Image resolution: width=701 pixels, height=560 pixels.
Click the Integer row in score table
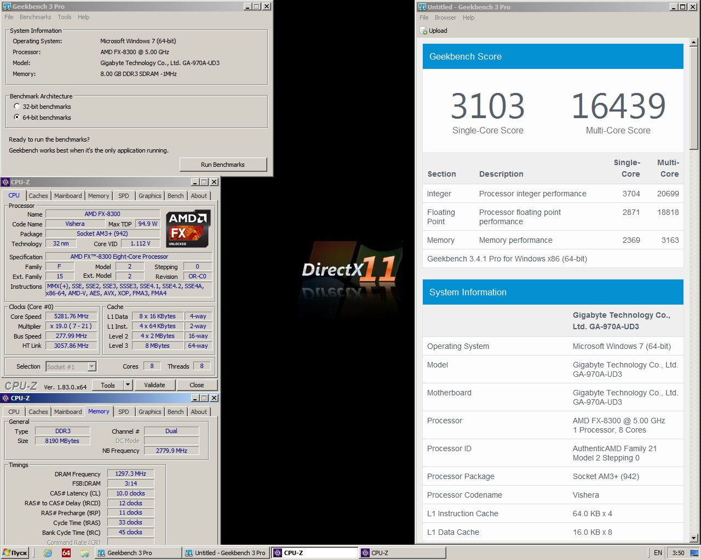pos(553,194)
